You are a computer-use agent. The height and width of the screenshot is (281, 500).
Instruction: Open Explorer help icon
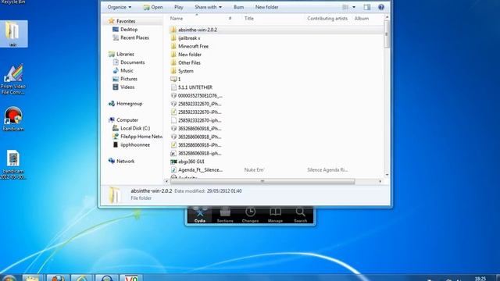click(381, 7)
